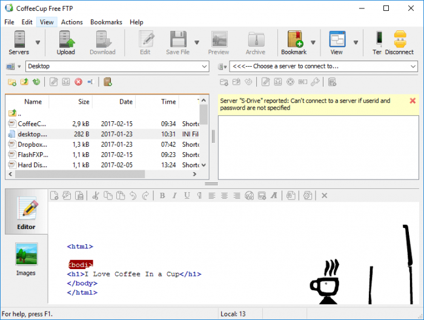
Task: Sort local files by Date column
Action: 114,102
